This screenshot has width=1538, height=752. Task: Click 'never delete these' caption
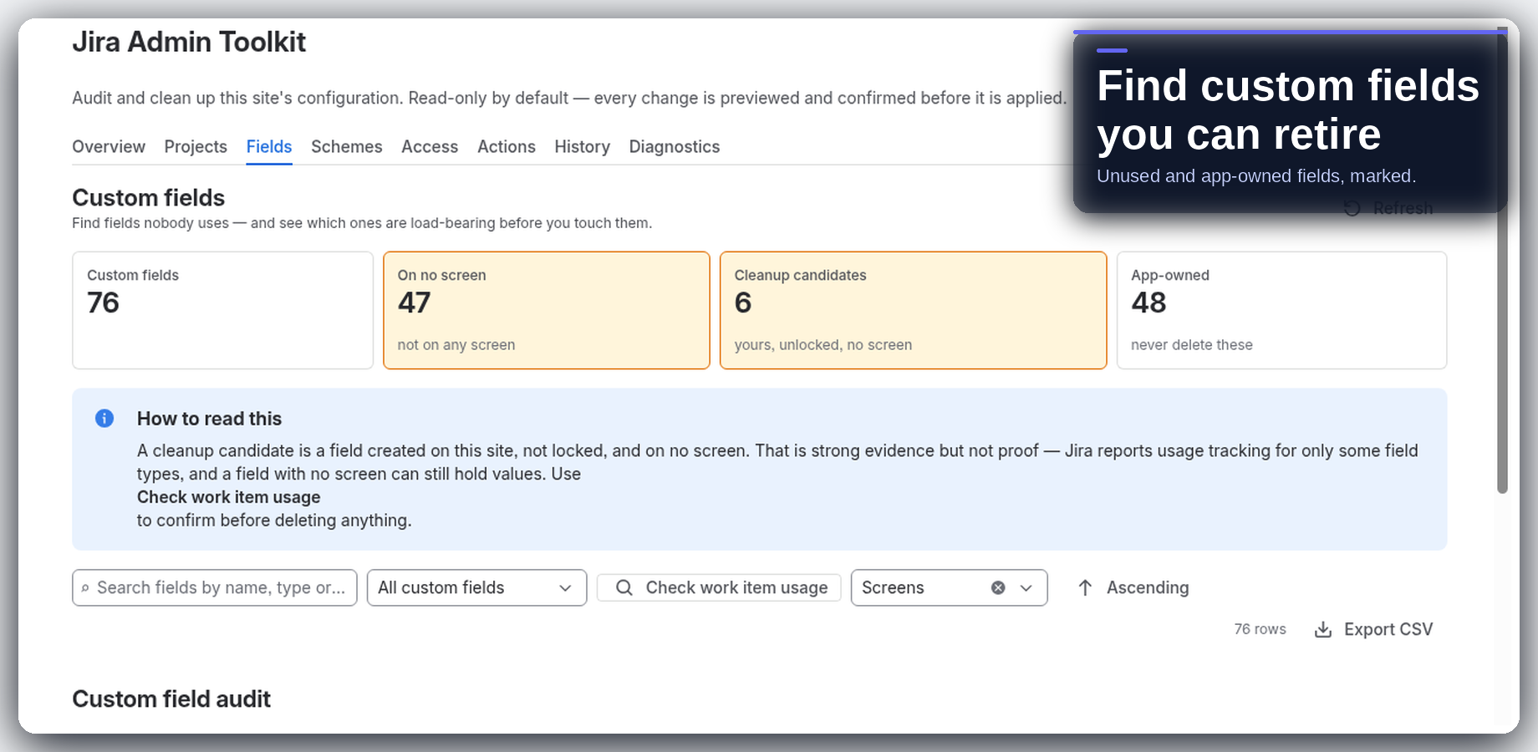(1192, 345)
